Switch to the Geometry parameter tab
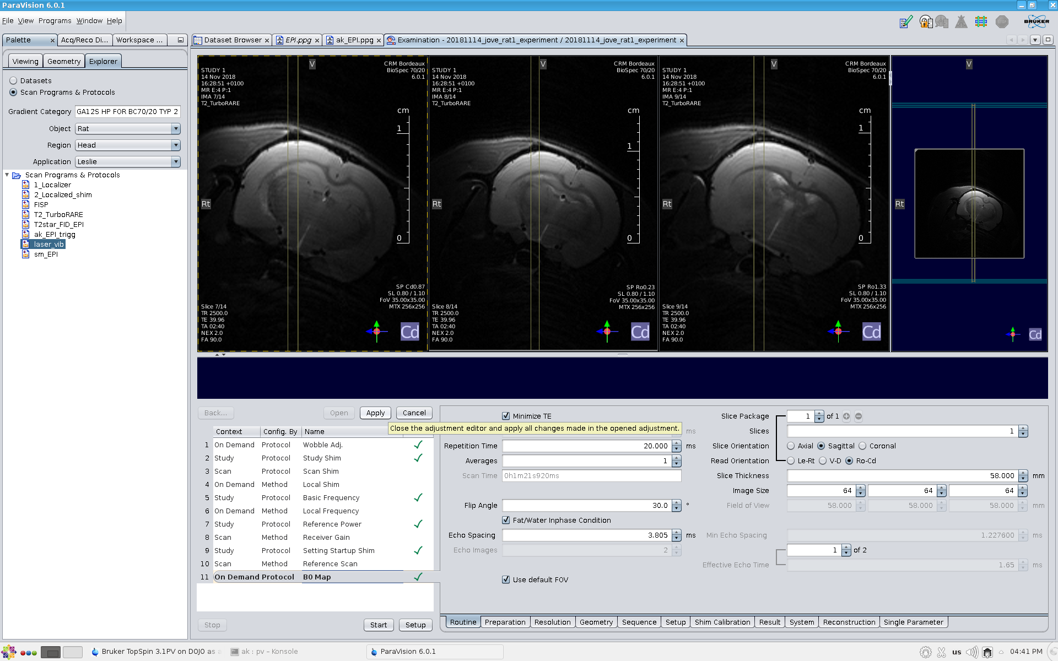Screen dimensions: 1058x661 [x=596, y=622]
